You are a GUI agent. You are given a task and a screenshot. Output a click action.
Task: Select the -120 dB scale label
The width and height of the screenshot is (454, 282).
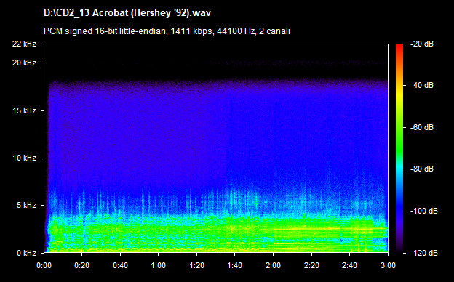click(424, 253)
